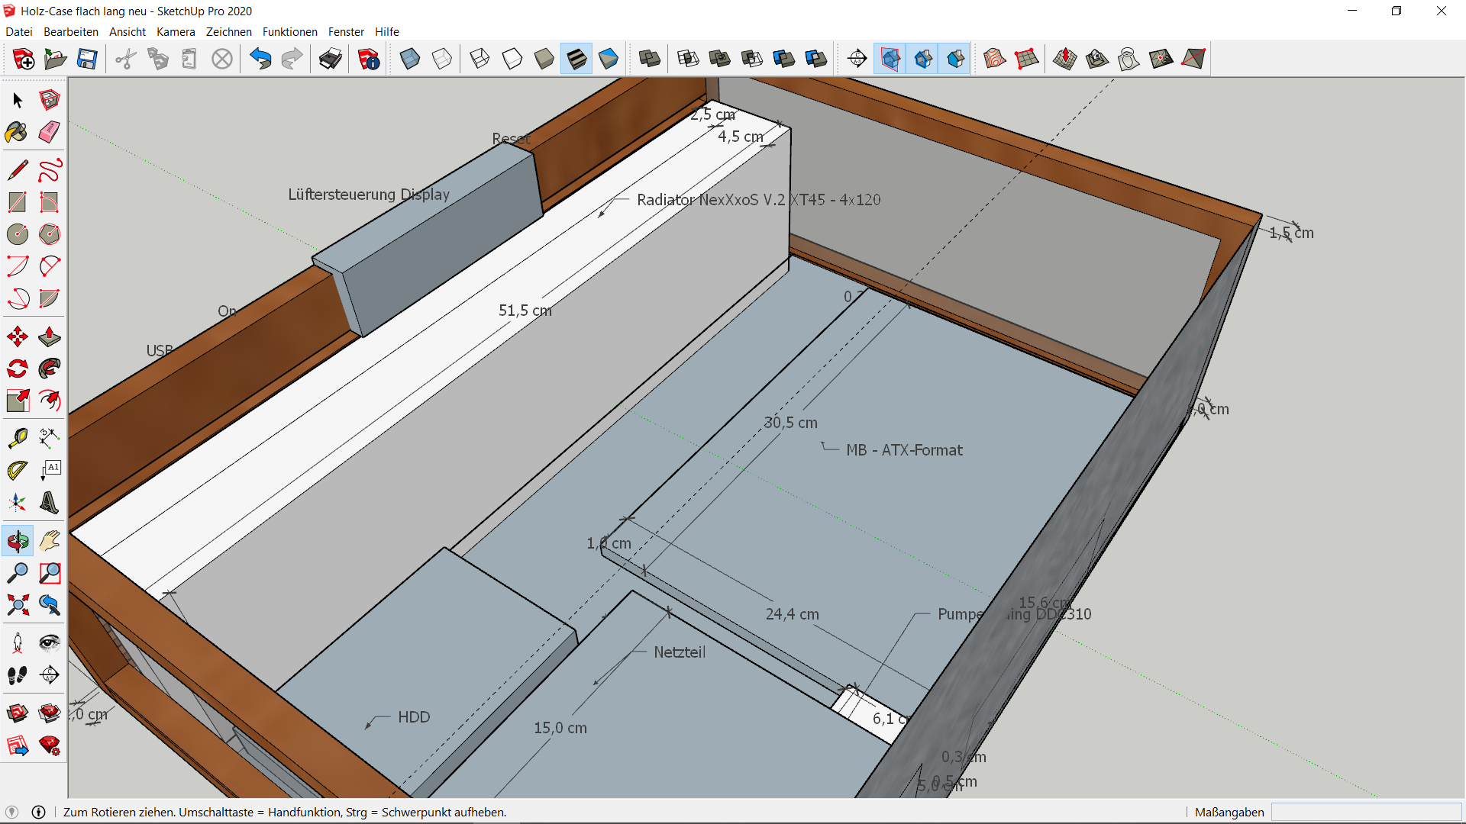The height and width of the screenshot is (824, 1466).
Task: Activate the Push/Pull tool
Action: click(x=50, y=336)
